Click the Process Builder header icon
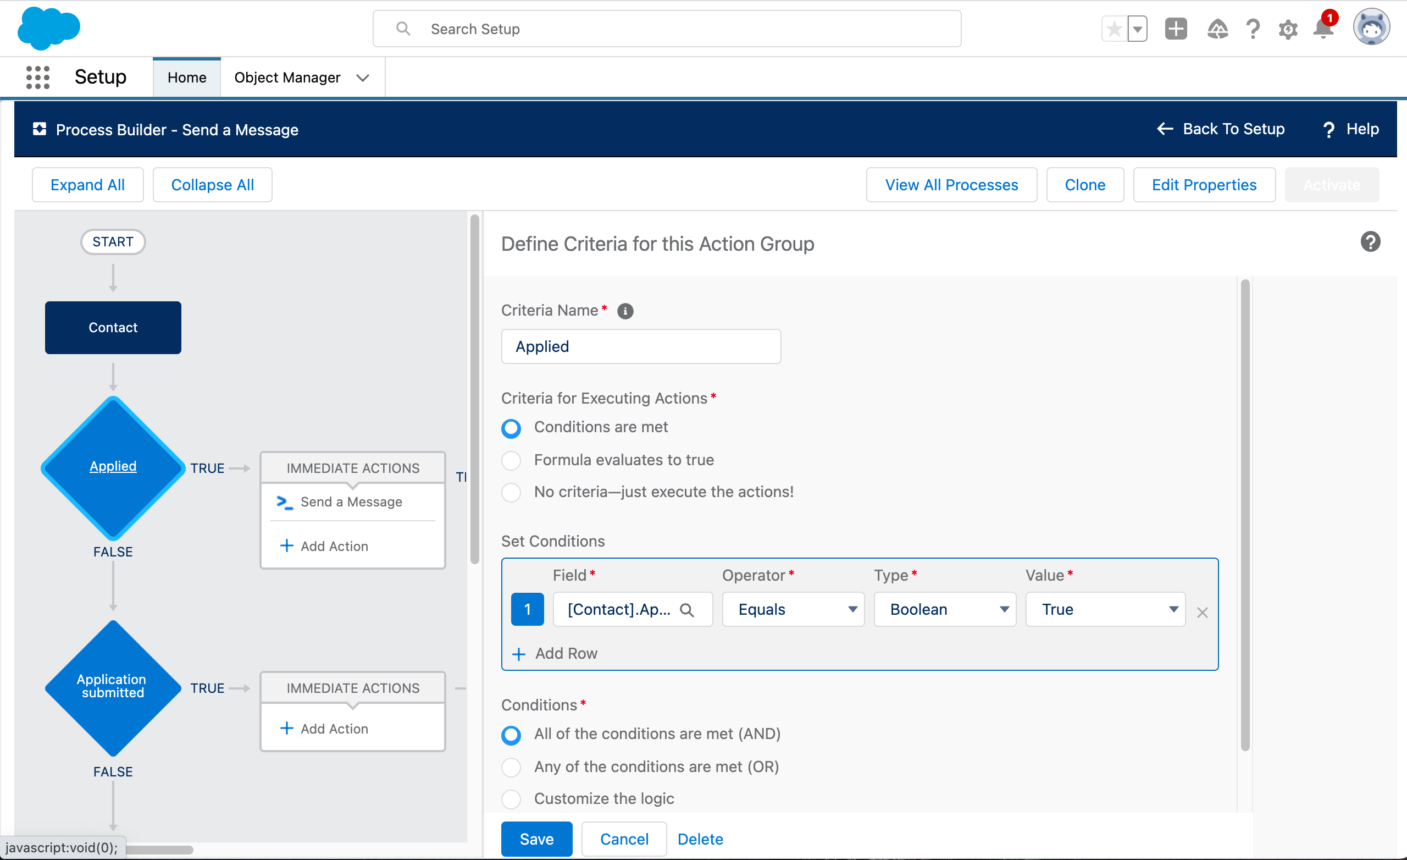Screen dimensions: 1407x860 point(40,129)
